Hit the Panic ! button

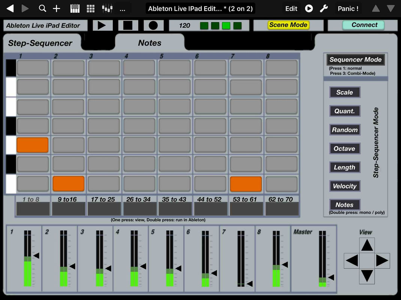coord(348,9)
